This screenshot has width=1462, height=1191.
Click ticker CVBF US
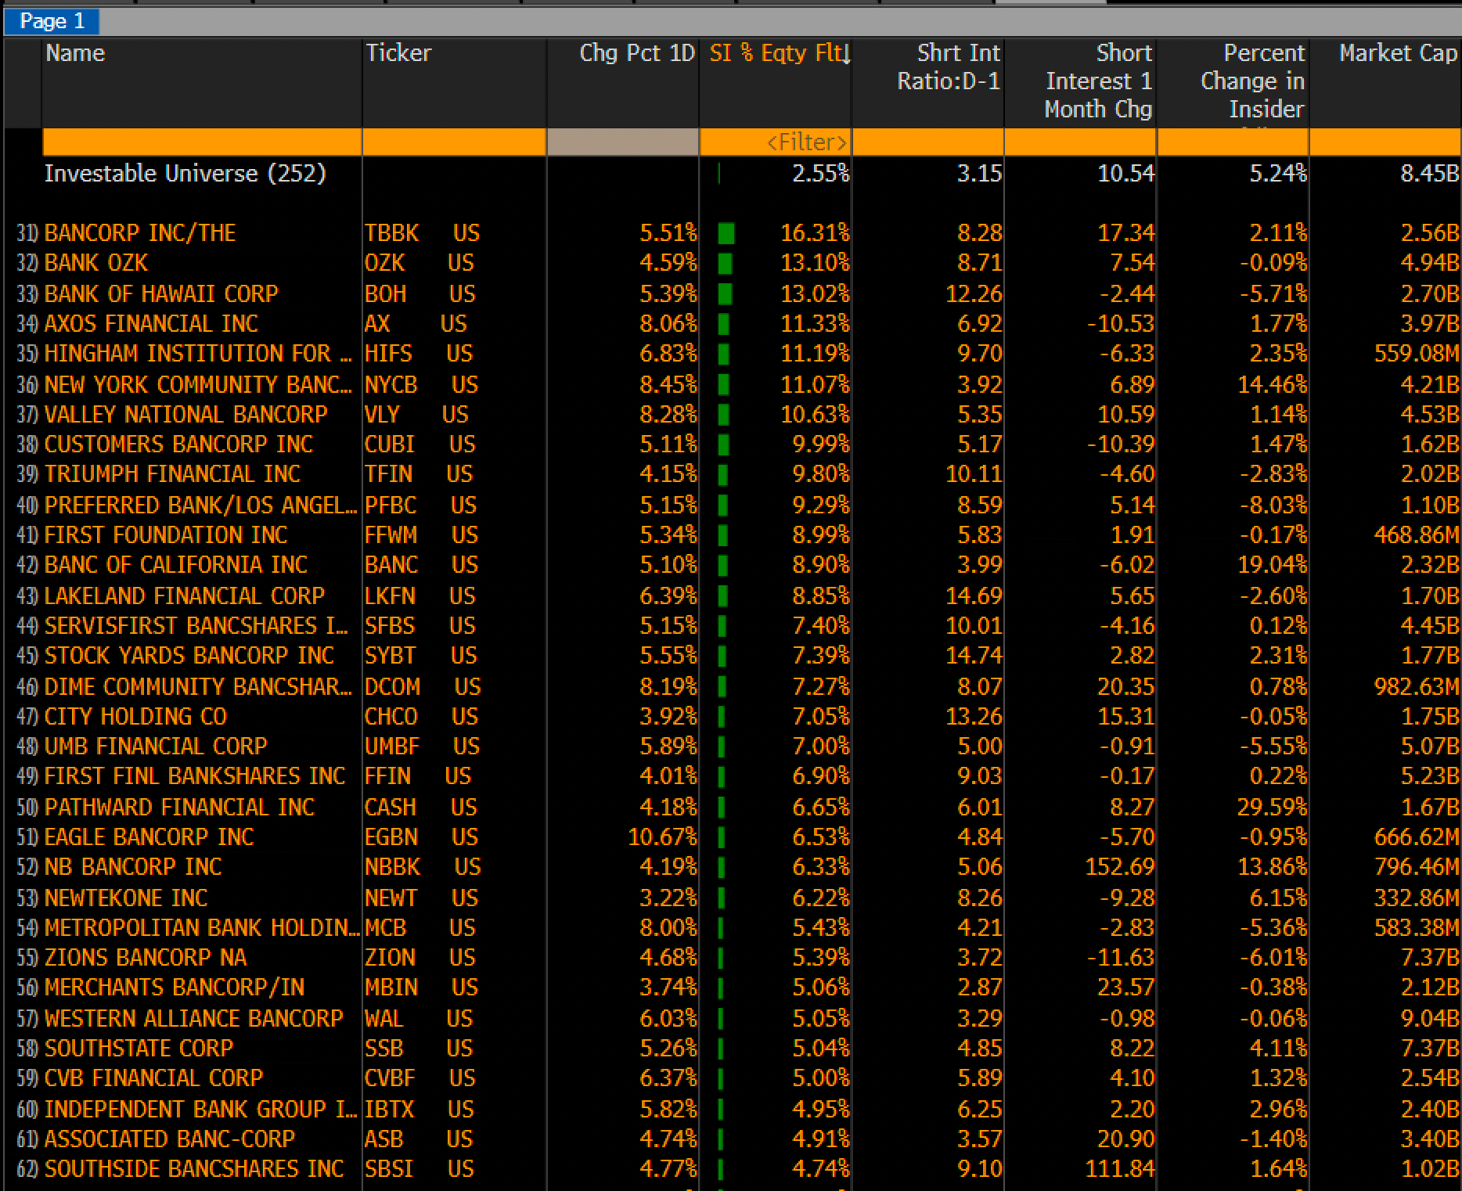point(420,1078)
